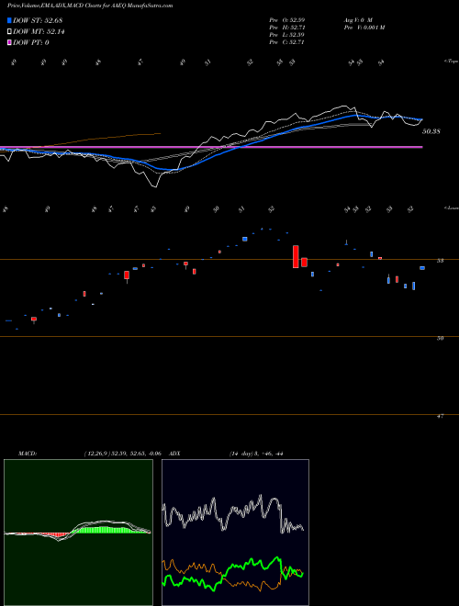Click the 'Pre H: 52.71' value
The image size is (459, 606).
click(x=286, y=28)
